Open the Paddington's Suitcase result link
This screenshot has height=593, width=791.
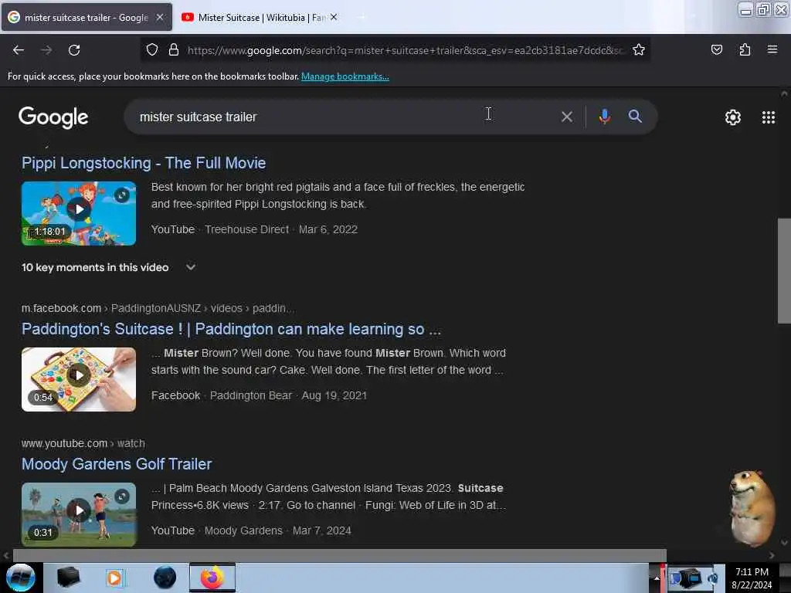231,329
